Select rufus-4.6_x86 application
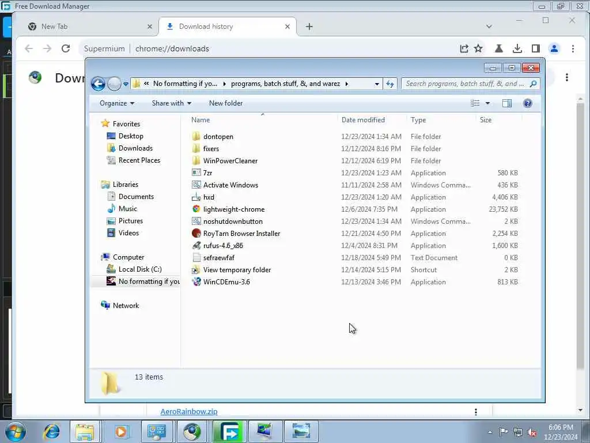 [223, 246]
